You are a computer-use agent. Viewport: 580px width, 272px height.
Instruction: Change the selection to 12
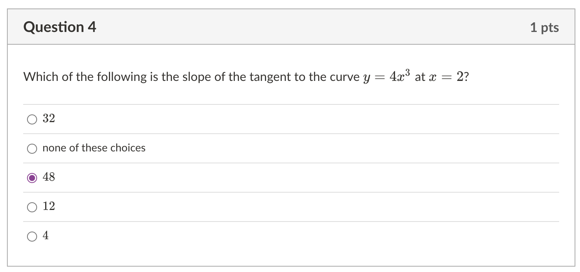pyautogui.click(x=32, y=207)
